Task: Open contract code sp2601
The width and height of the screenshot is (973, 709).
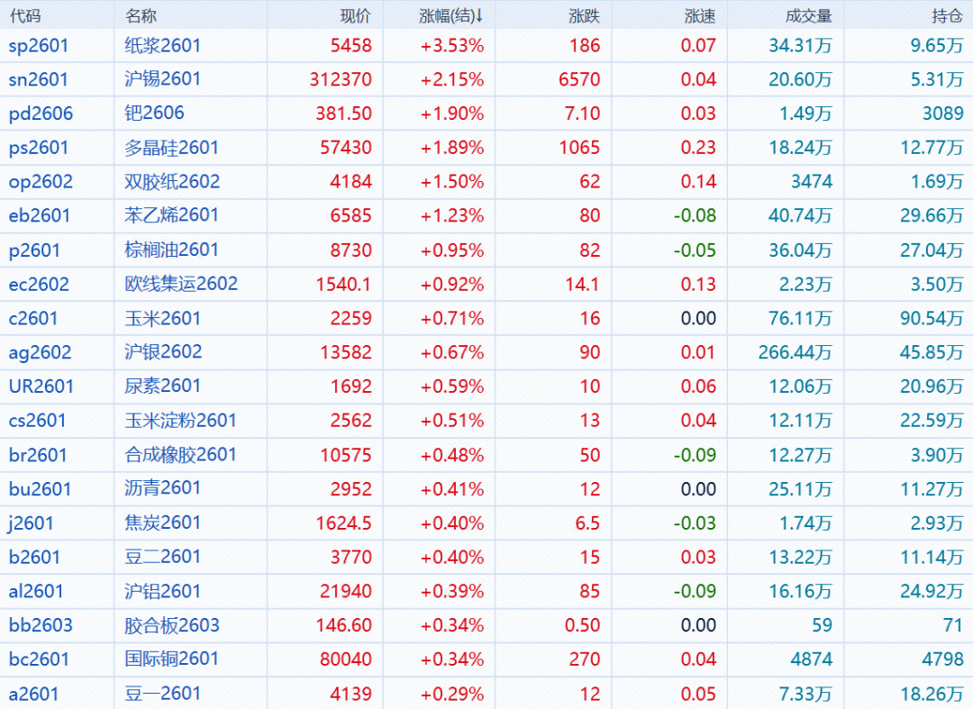Action: point(39,46)
